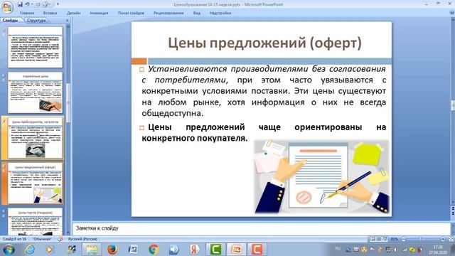Open Windows Explorer folder on taskbar
Viewport: 455px width, 256px height.
tap(92, 250)
